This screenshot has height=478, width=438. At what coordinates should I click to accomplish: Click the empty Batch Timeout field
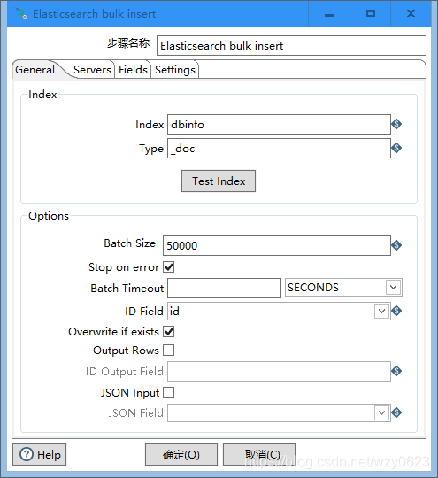click(224, 288)
